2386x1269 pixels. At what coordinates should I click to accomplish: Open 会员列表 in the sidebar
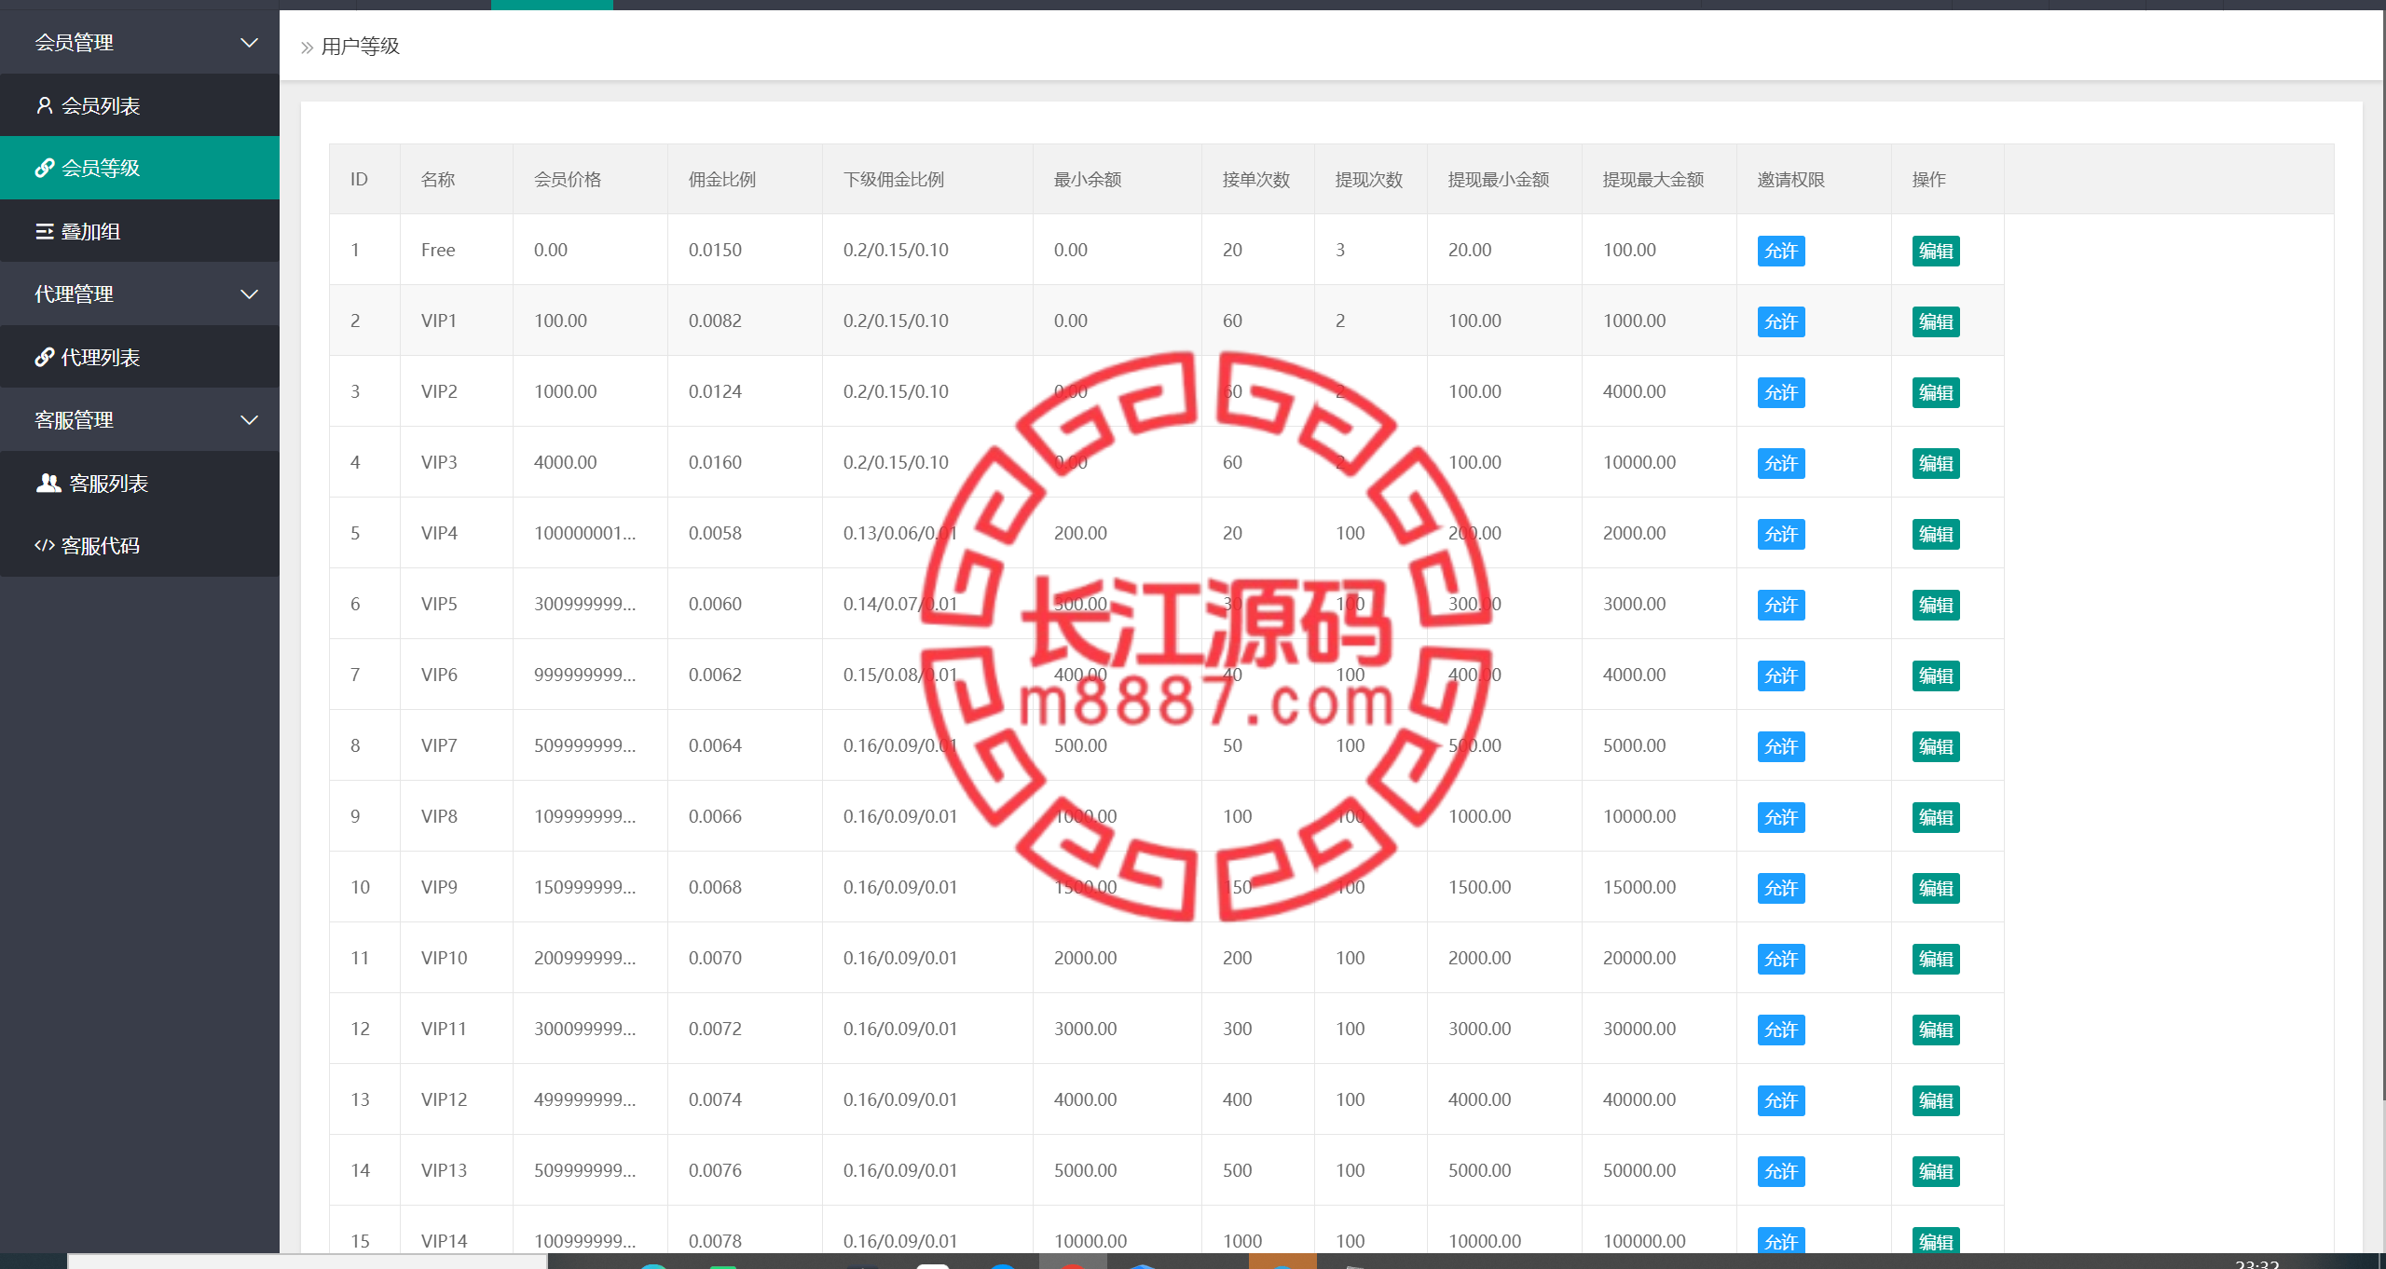click(x=140, y=105)
